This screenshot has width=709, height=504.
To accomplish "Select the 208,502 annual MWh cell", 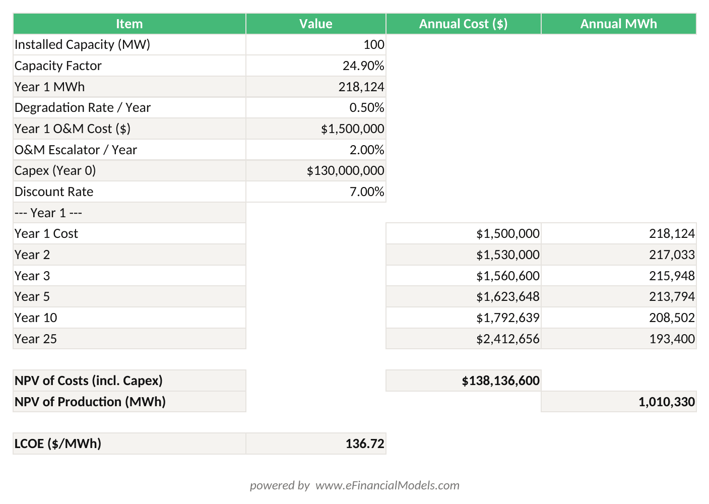I will 619,318.
